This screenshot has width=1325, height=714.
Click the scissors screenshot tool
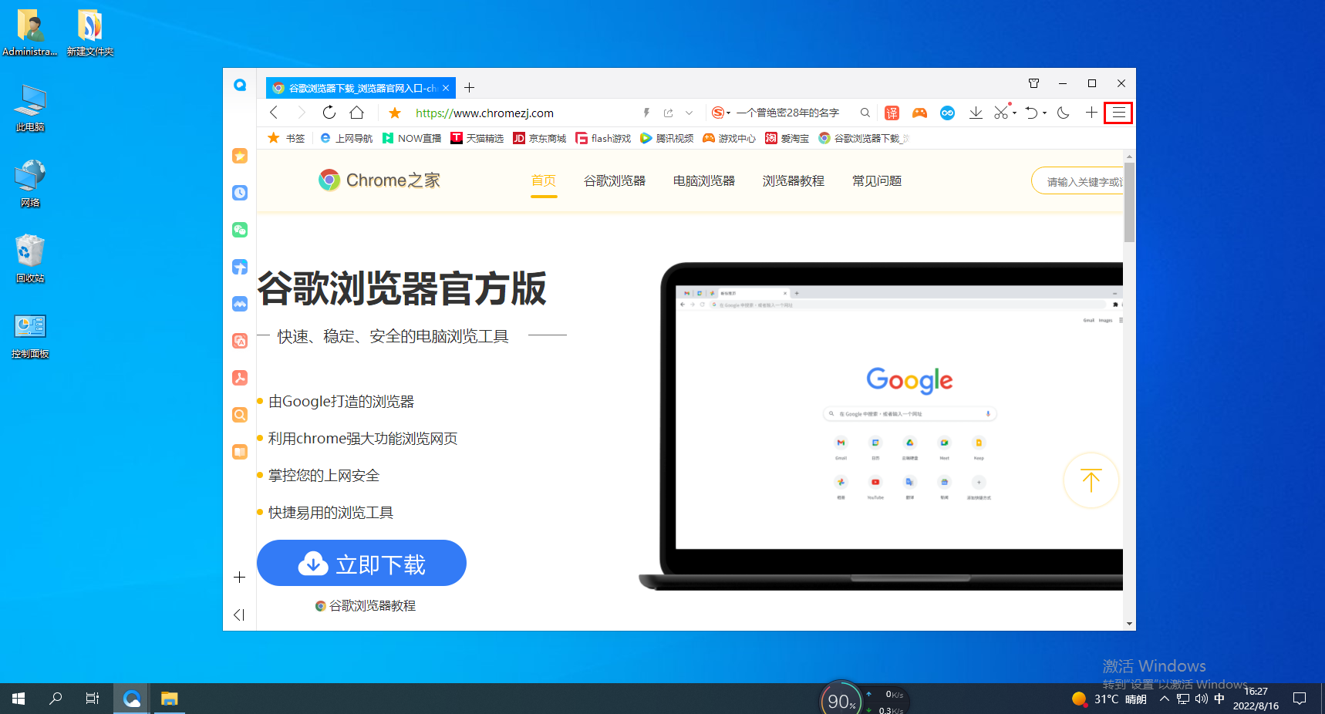[1001, 113]
